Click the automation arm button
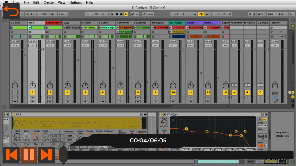The height and width of the screenshot is (166, 296). click(133, 14)
